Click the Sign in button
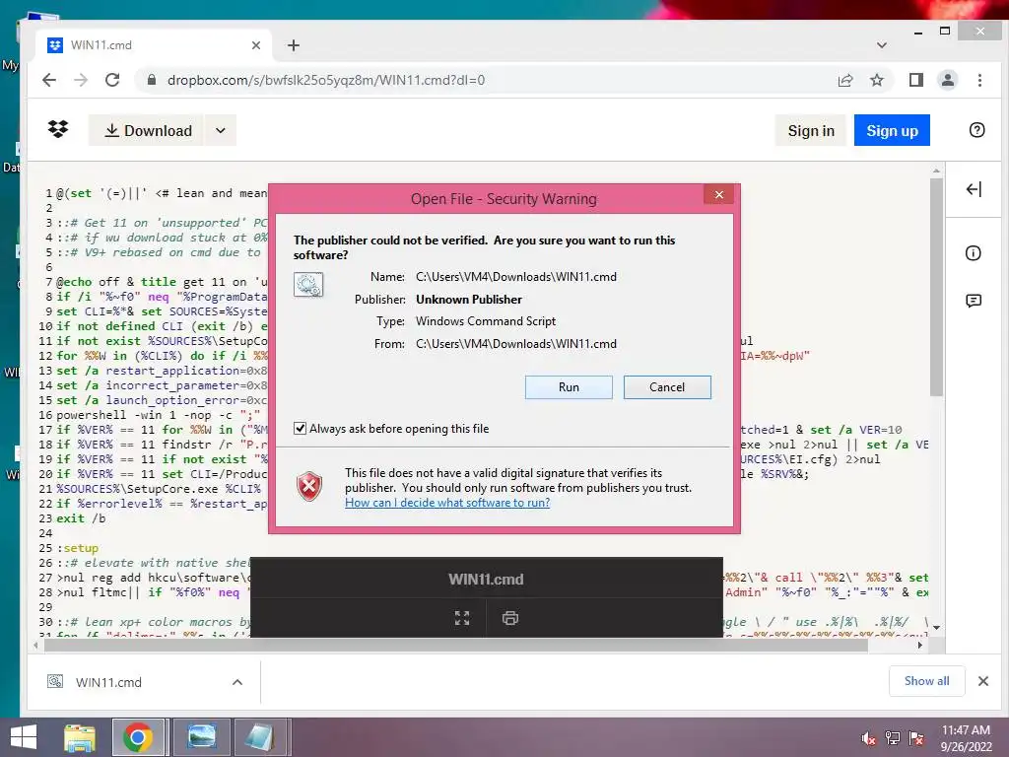This screenshot has width=1009, height=757. (811, 131)
